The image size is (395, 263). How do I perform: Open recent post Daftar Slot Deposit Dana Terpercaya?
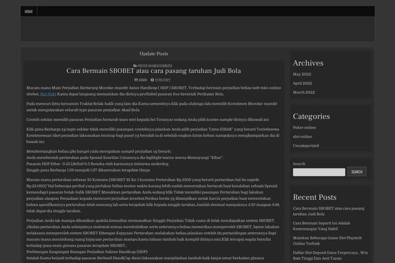[x=330, y=256]
